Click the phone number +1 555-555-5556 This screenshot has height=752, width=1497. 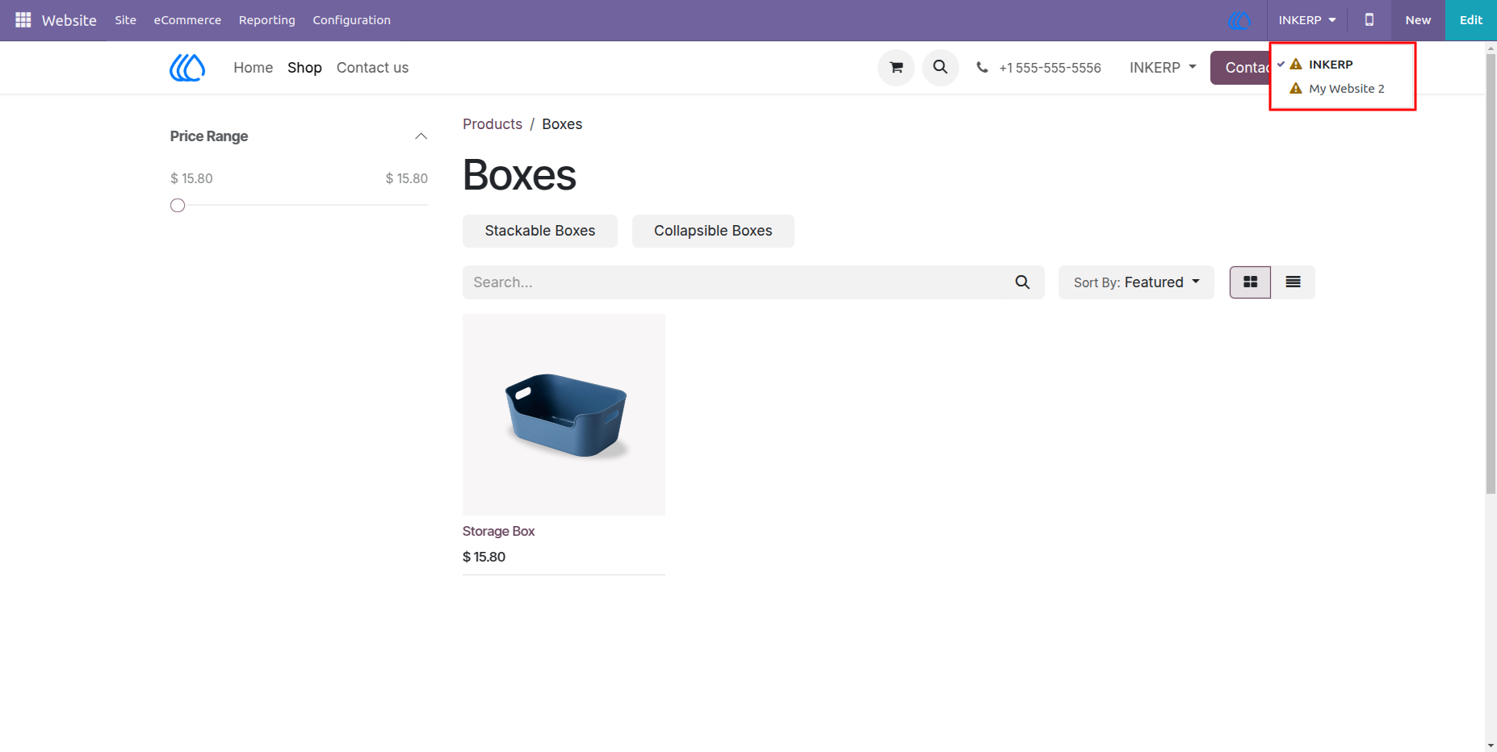point(1050,68)
